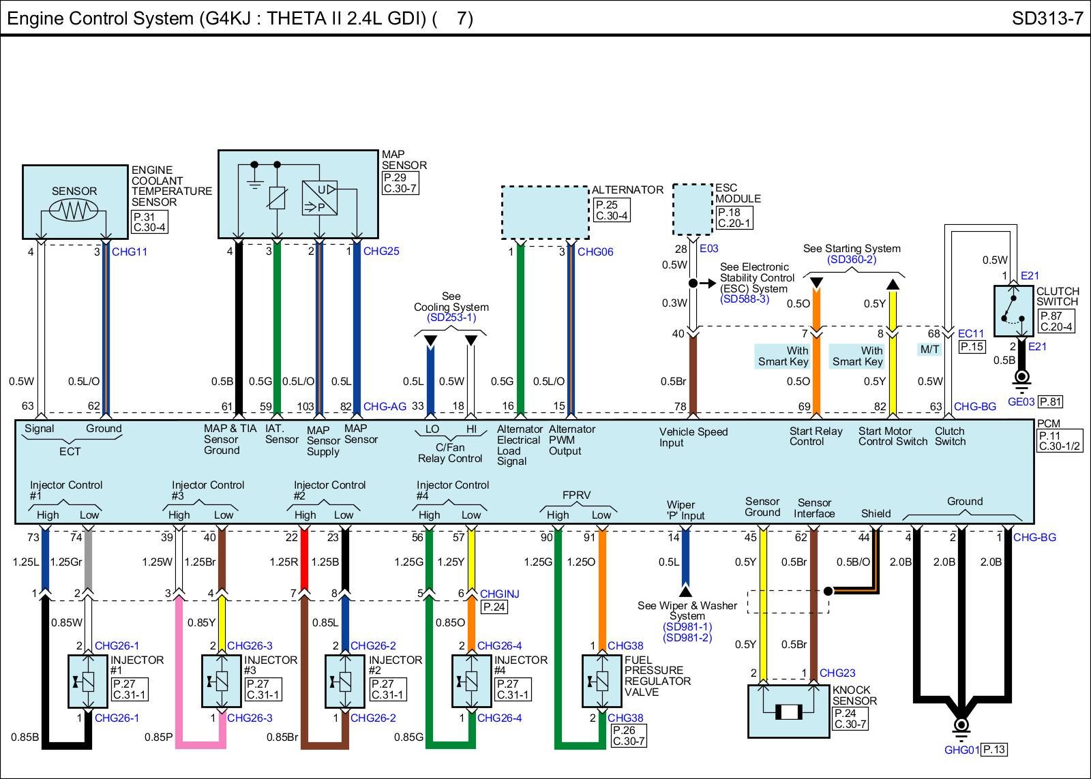Open the SD253-1 cooling system reference
This screenshot has width=1091, height=779.
451,318
